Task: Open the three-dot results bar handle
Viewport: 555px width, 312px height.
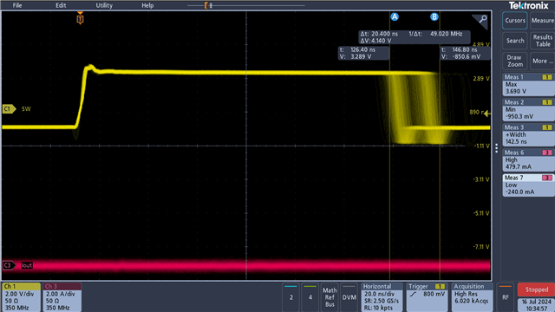Action: (x=496, y=148)
